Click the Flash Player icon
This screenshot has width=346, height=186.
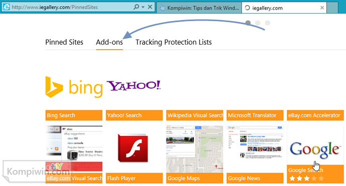pyautogui.click(x=133, y=148)
